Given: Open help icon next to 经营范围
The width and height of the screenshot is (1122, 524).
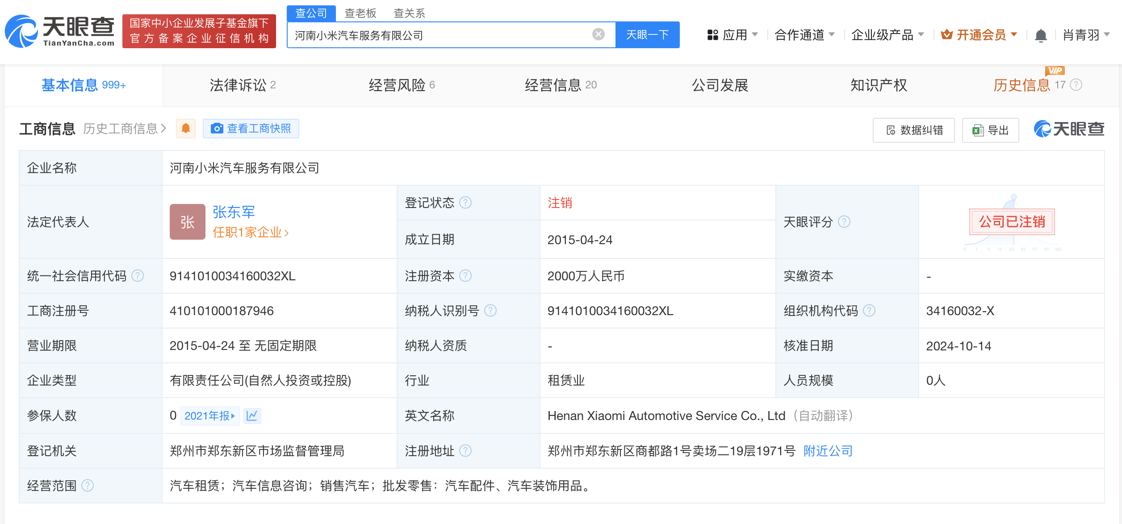Looking at the screenshot, I should pyautogui.click(x=88, y=486).
